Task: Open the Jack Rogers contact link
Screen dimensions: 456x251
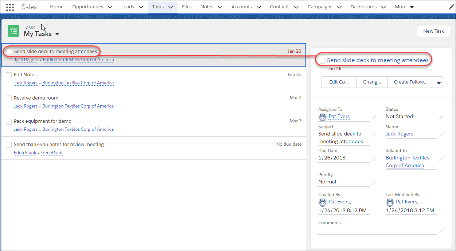Action: [x=399, y=134]
